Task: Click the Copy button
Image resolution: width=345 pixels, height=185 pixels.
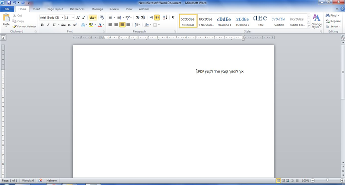Action: (18, 21)
